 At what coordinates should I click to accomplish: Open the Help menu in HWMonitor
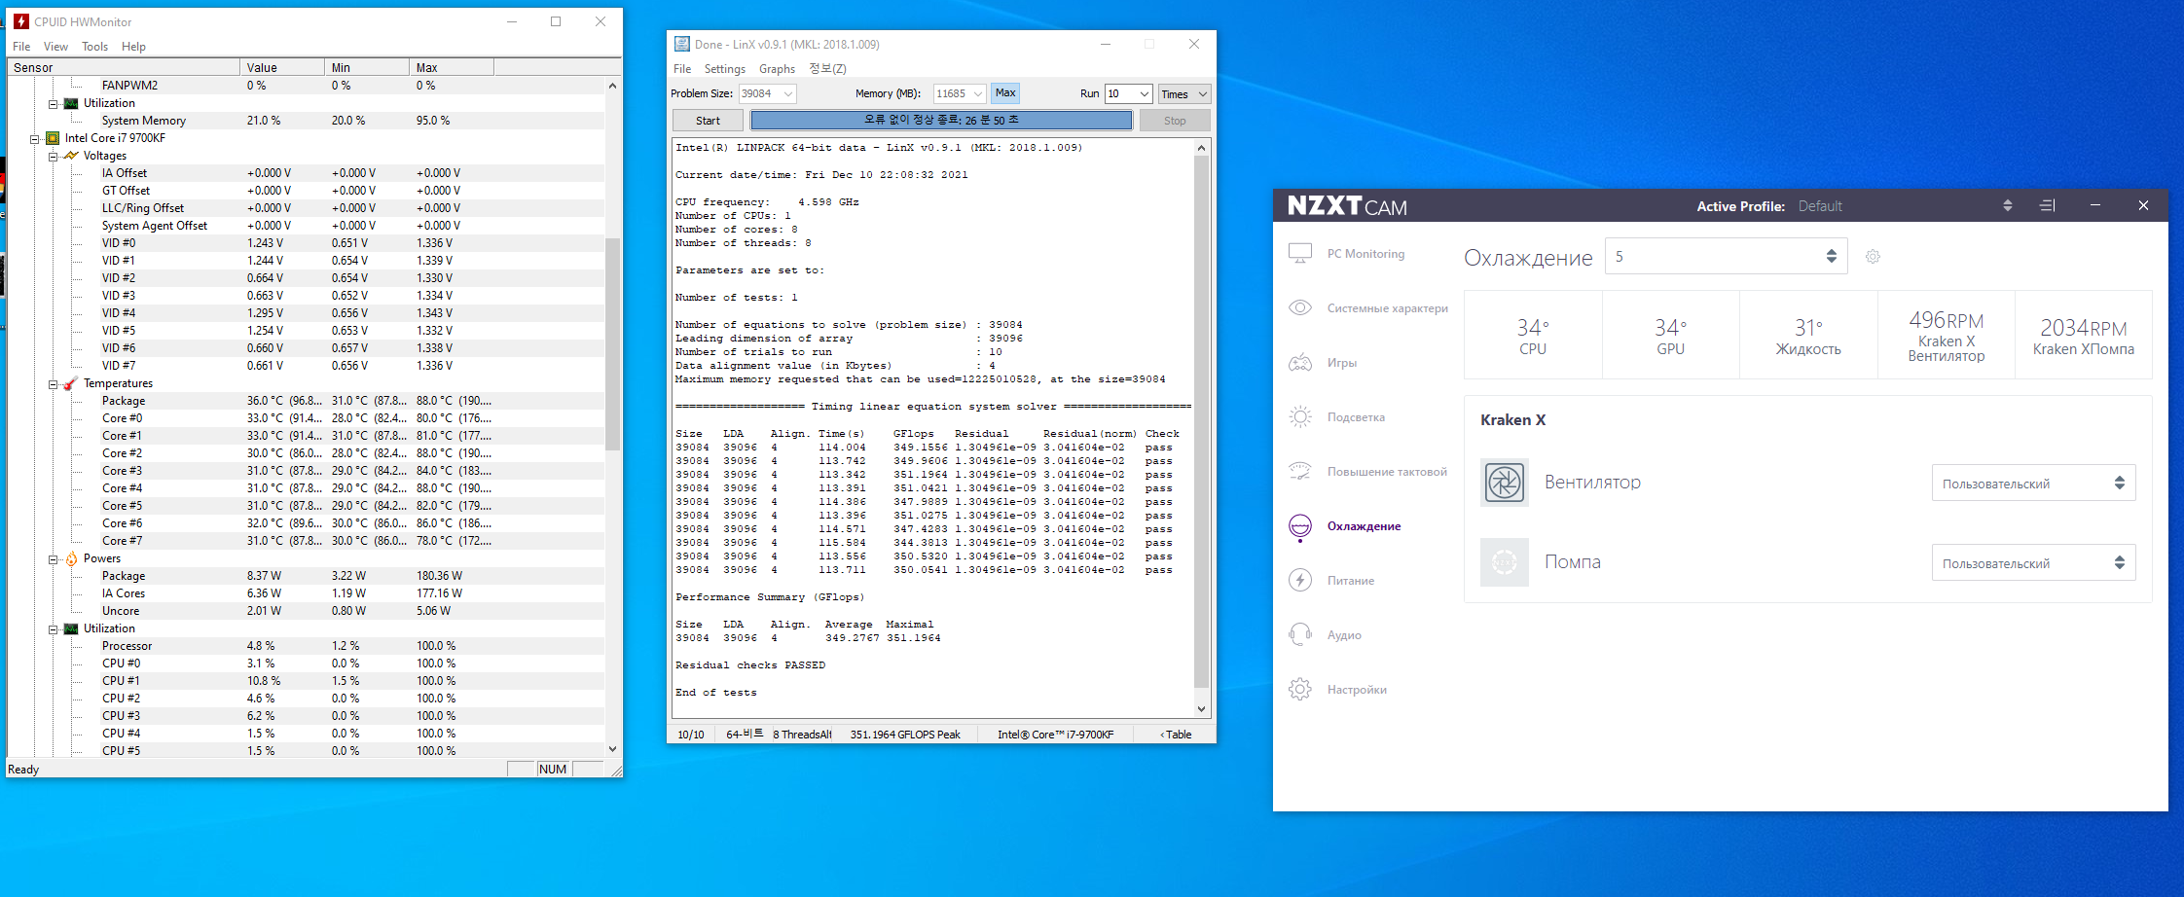pos(133,47)
